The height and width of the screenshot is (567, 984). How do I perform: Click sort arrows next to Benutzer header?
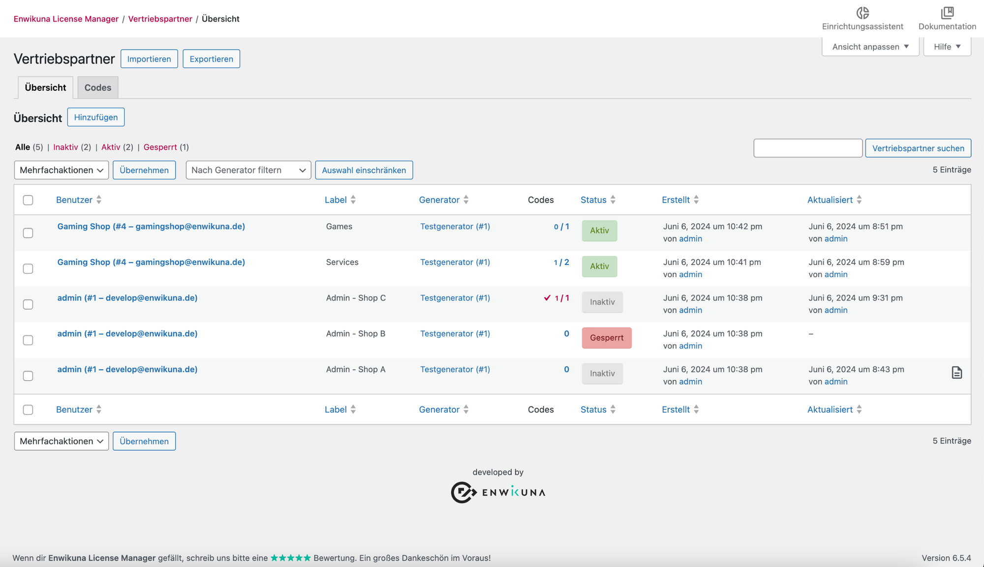[x=99, y=200]
